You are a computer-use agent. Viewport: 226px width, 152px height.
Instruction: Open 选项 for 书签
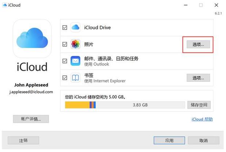click(198, 78)
